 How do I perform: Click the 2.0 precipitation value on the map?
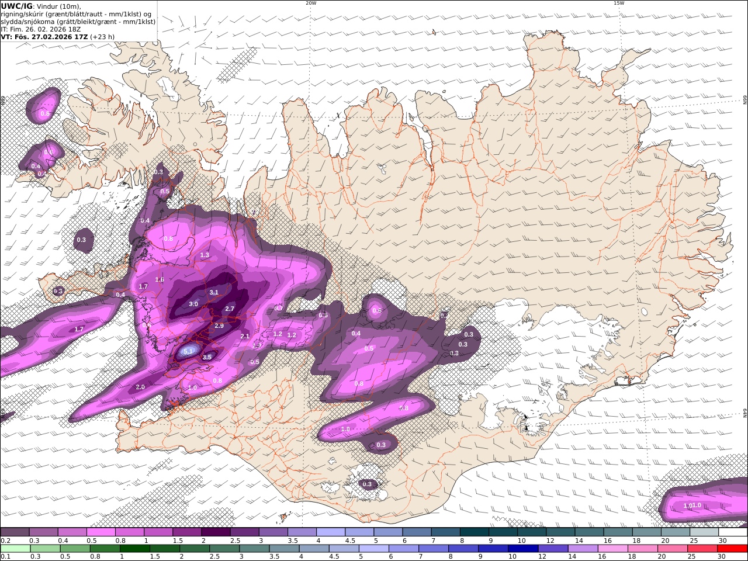coord(140,387)
